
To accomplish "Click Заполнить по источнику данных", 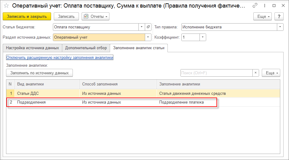I will (40, 73).
